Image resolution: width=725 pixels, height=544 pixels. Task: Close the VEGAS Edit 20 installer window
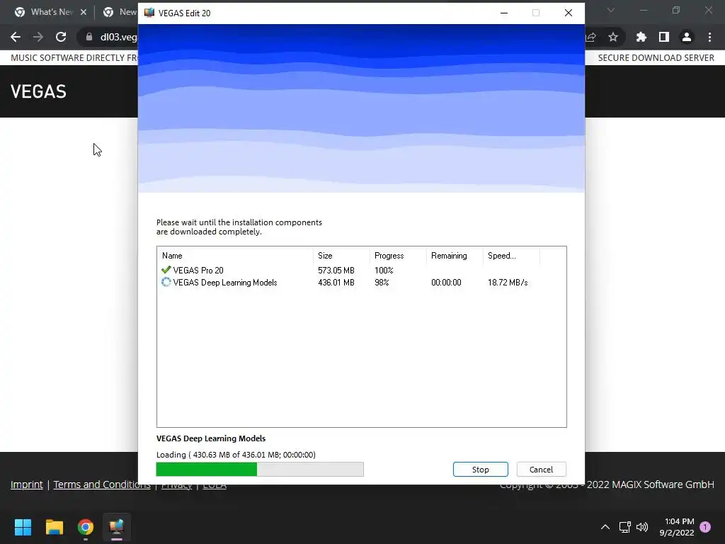(569, 13)
